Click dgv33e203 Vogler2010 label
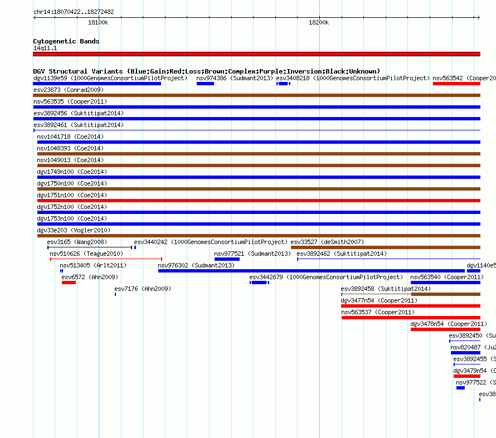 [74, 230]
